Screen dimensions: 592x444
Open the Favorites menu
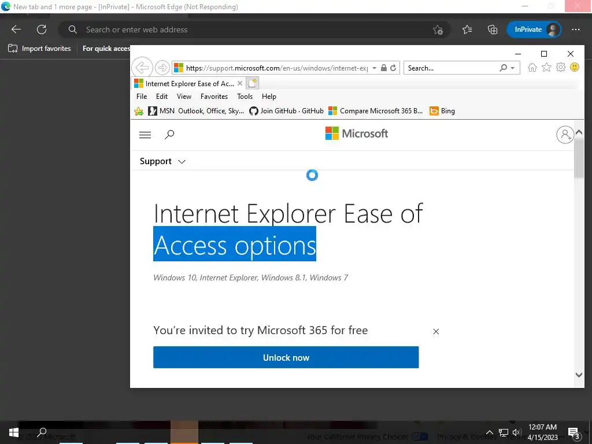pos(214,97)
